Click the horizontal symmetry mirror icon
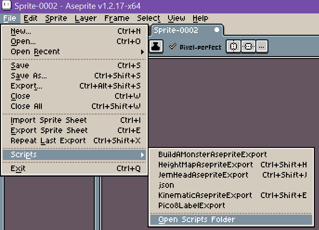Viewport: 319px width, 230px height. click(248, 47)
